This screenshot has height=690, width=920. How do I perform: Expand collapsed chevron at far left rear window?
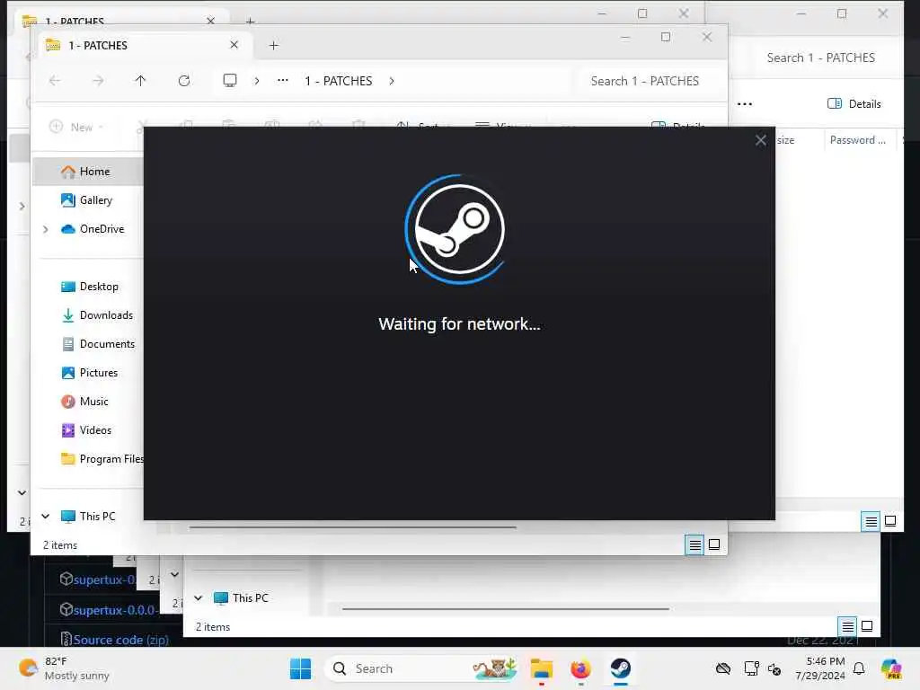click(x=22, y=206)
